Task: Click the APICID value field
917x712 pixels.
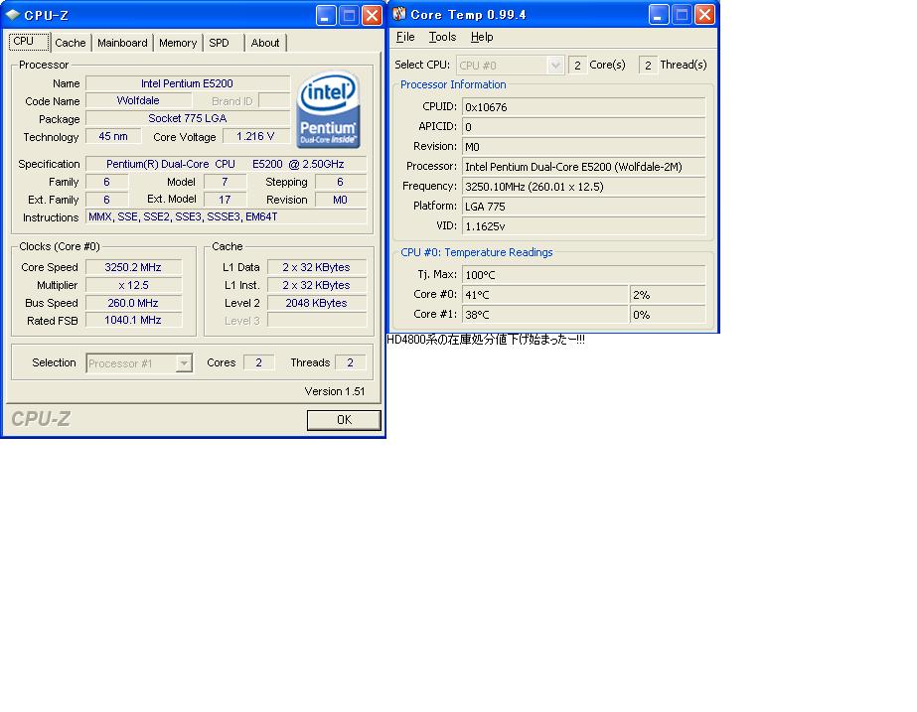Action: tap(583, 127)
